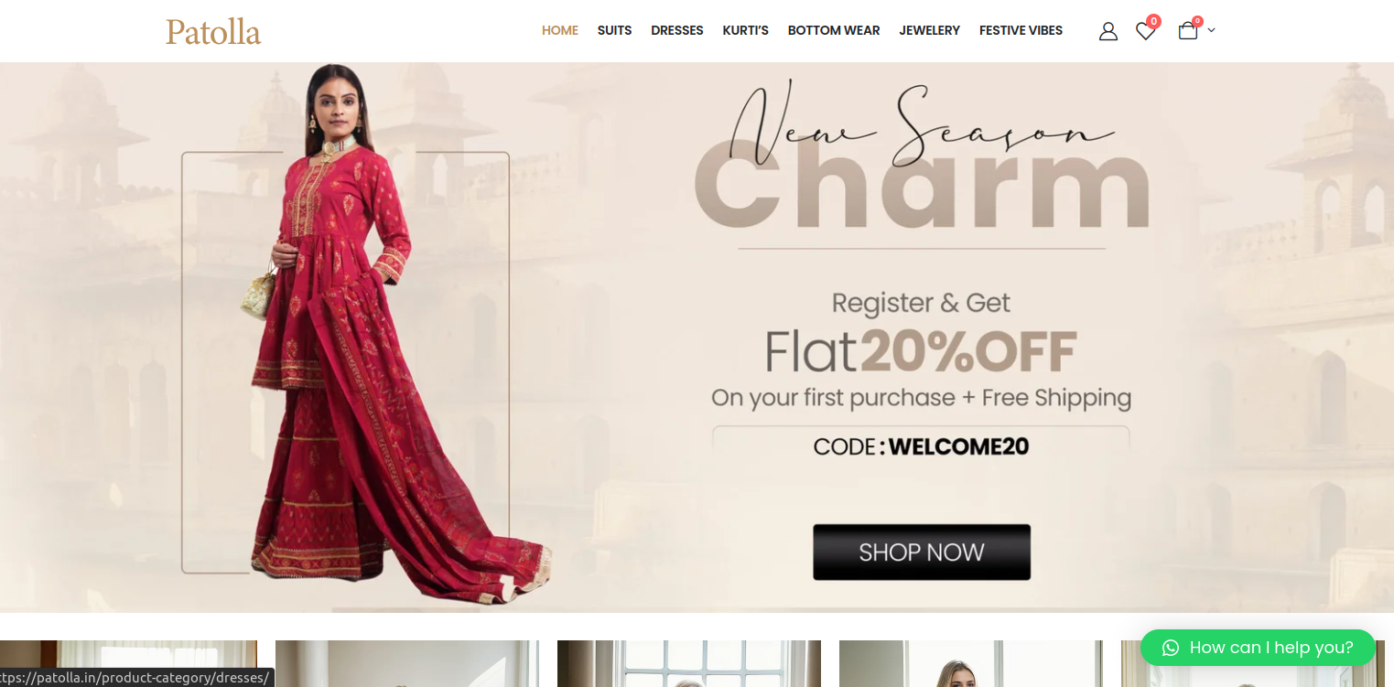Image resolution: width=1394 pixels, height=687 pixels.
Task: Open the first product thumbnail at bottom left
Action: click(x=128, y=664)
